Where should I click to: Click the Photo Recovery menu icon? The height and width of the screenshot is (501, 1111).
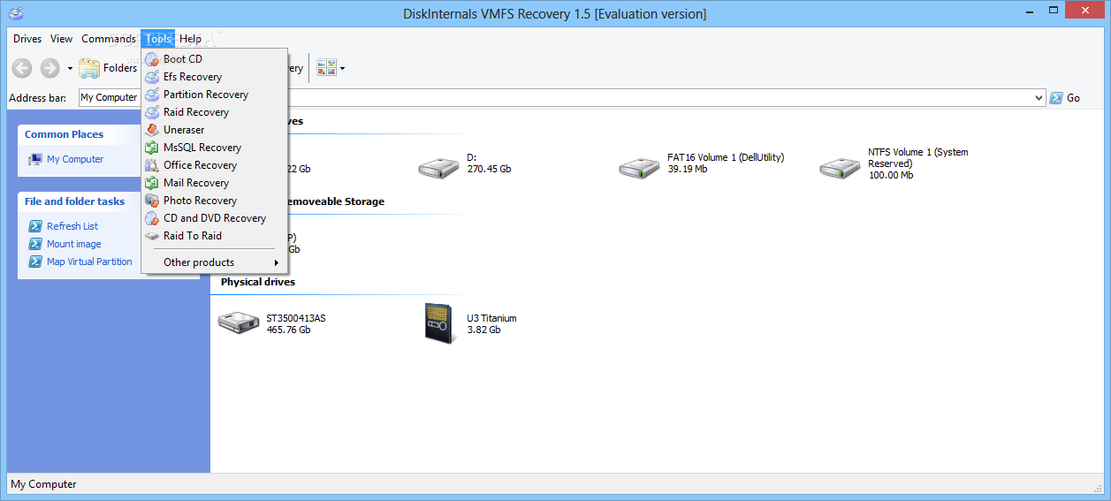tap(151, 201)
